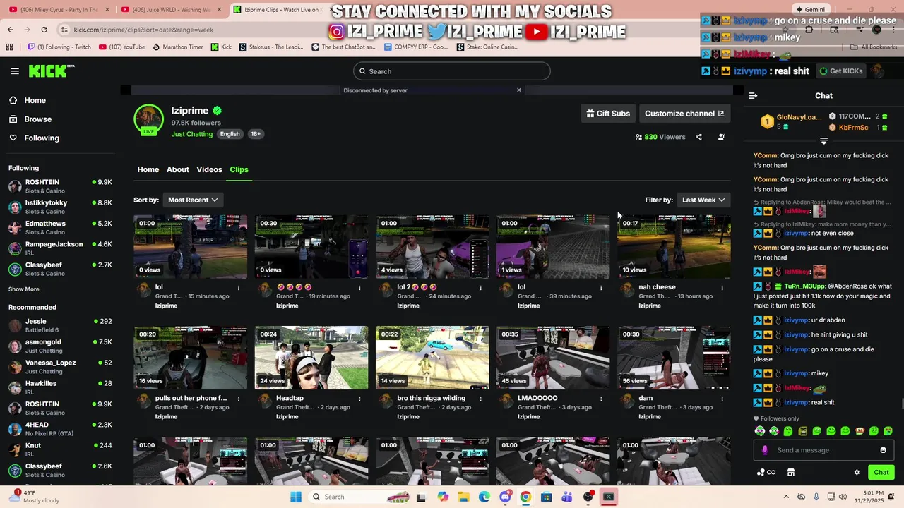Open the Kick hamburger menu
904x508 pixels.
pos(15,71)
